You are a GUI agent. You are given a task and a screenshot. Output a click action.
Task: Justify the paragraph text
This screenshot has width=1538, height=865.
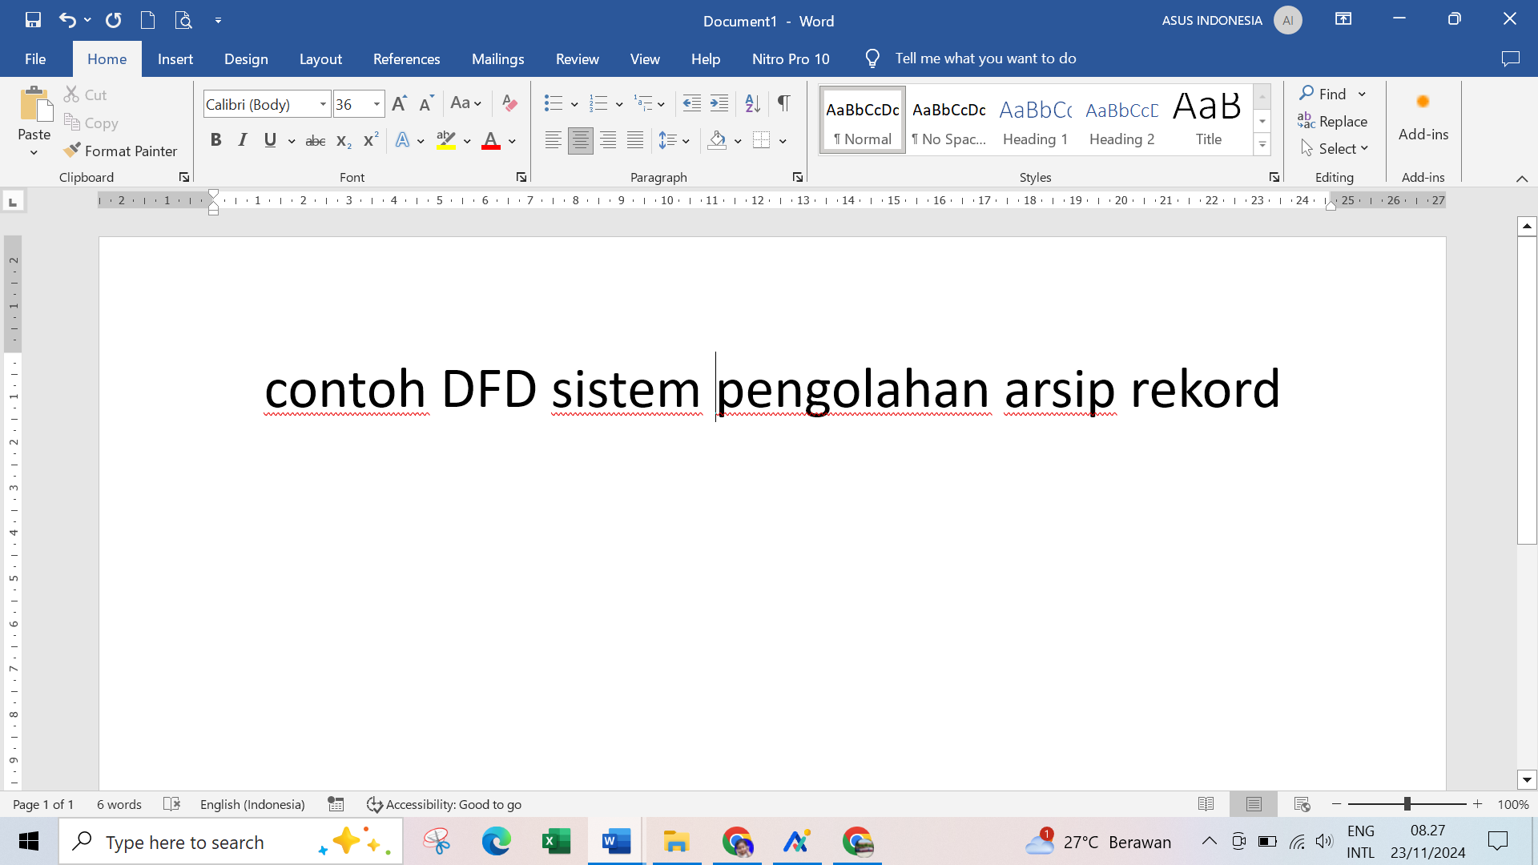635,141
